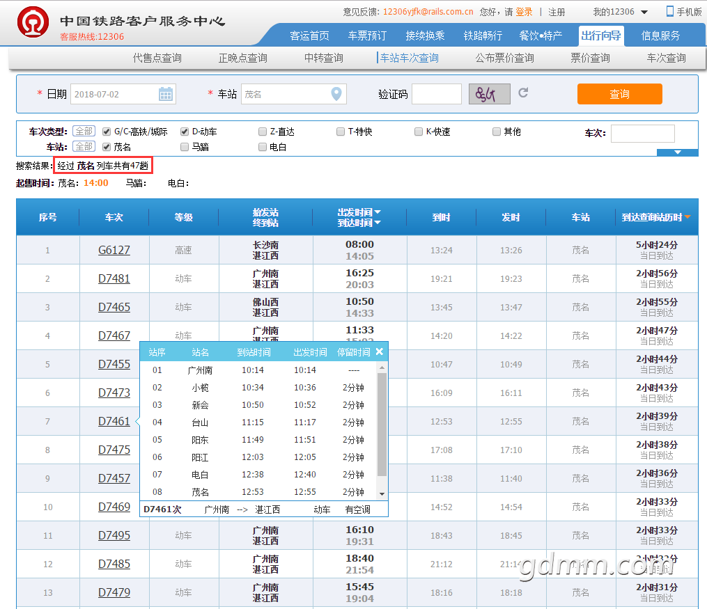This screenshot has width=707, height=609.
Task: Open the date calendar picker icon
Action: point(166,94)
